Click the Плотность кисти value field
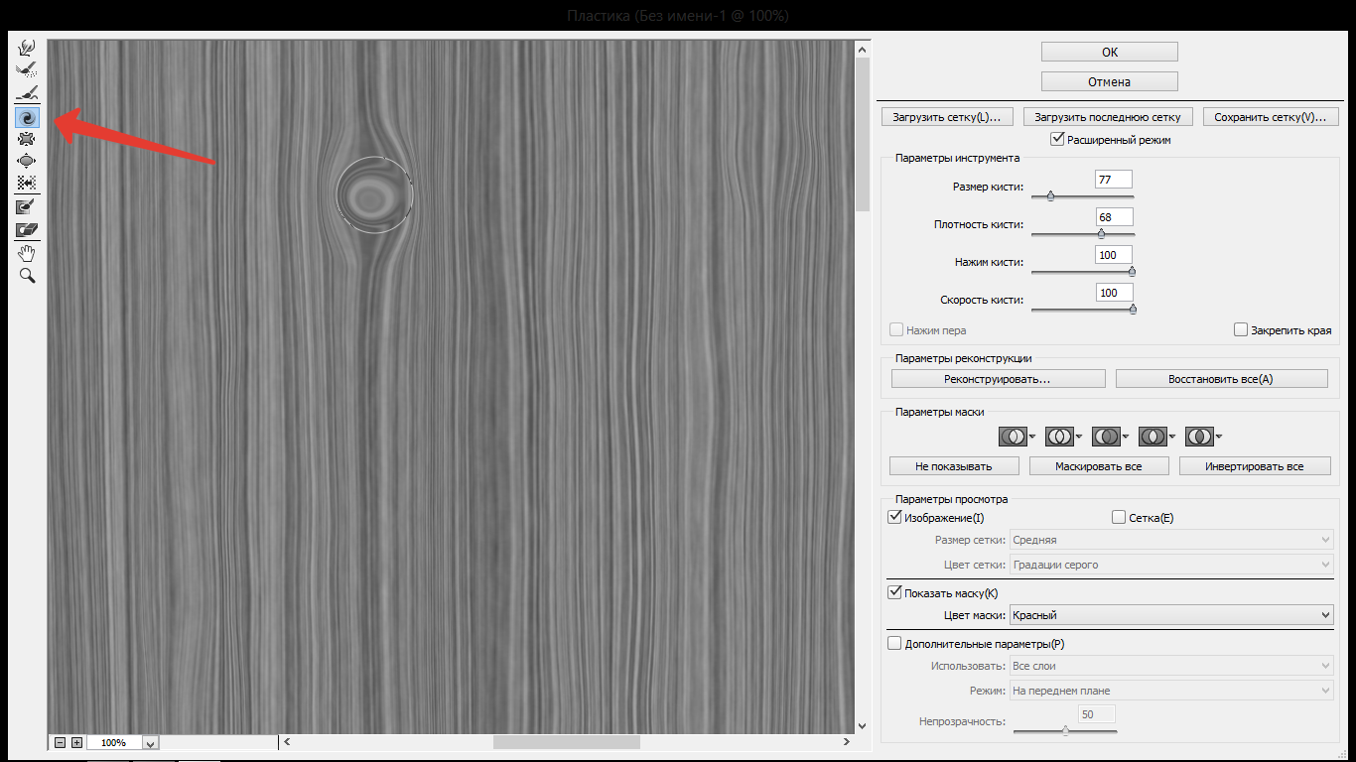 click(1114, 217)
